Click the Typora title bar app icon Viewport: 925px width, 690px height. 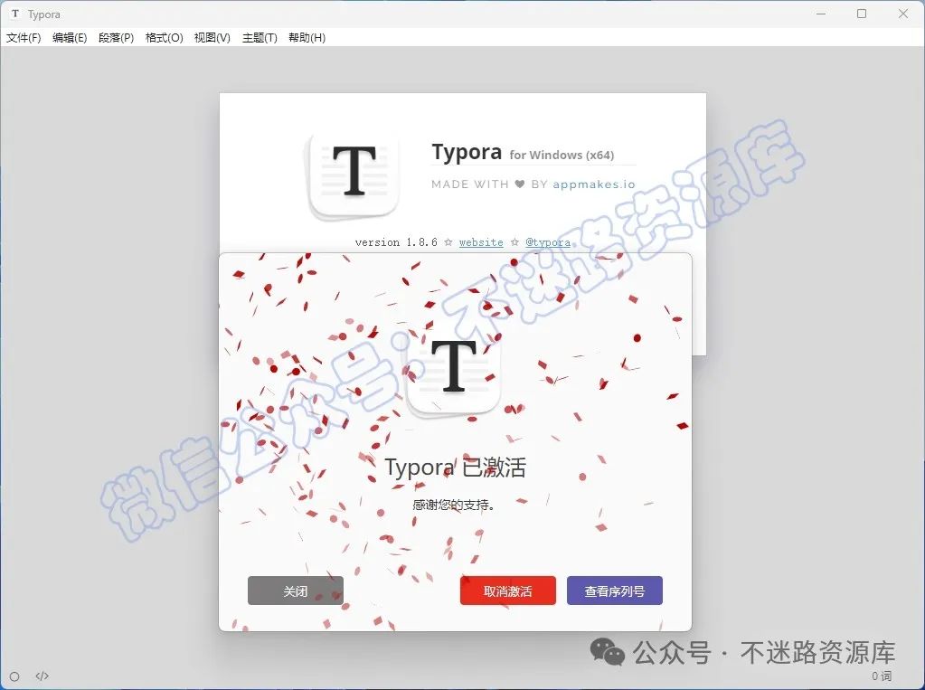15,14
